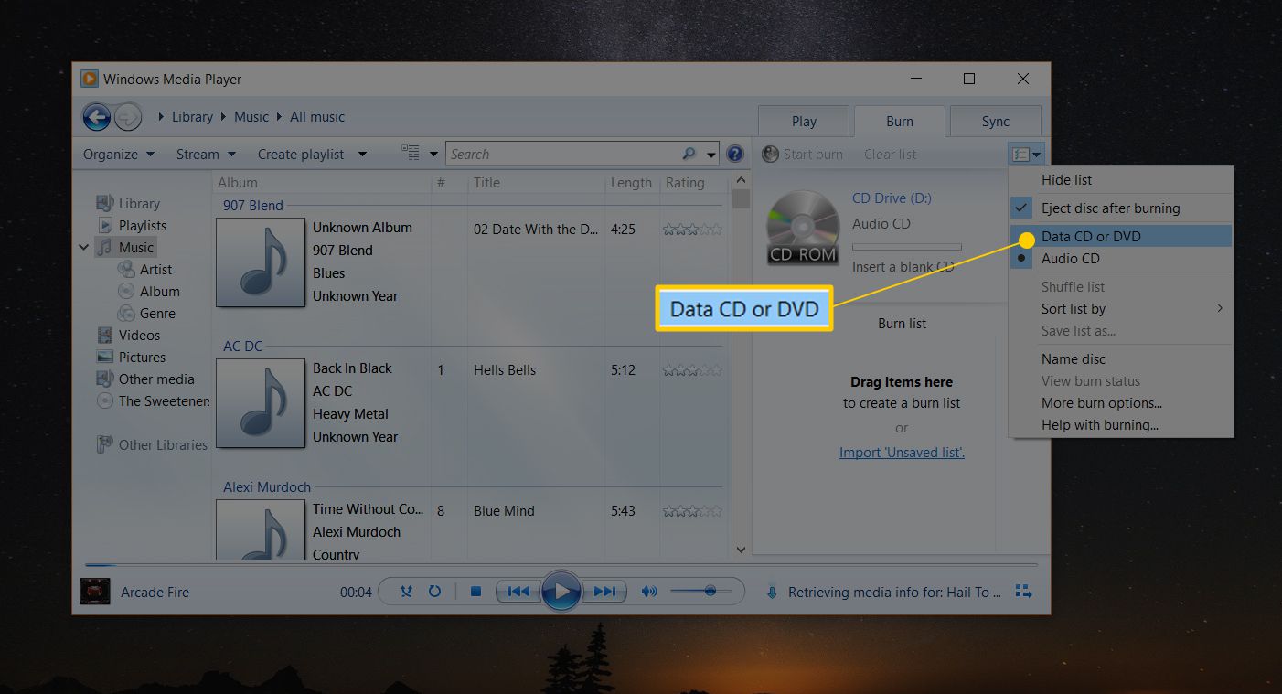Open the view options dropdown arrow
Image resolution: width=1282 pixels, height=694 pixels.
433,154
